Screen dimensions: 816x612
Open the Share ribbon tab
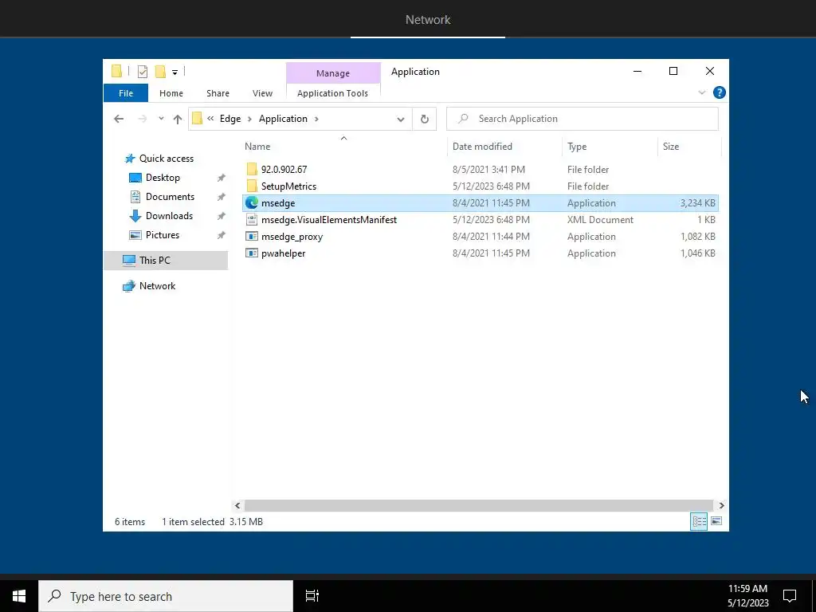click(218, 93)
